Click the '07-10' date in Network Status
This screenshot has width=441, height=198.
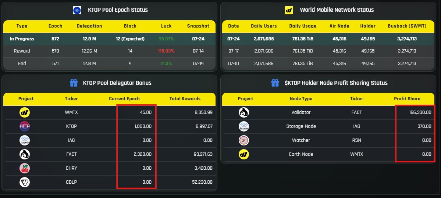pyautogui.click(x=234, y=64)
